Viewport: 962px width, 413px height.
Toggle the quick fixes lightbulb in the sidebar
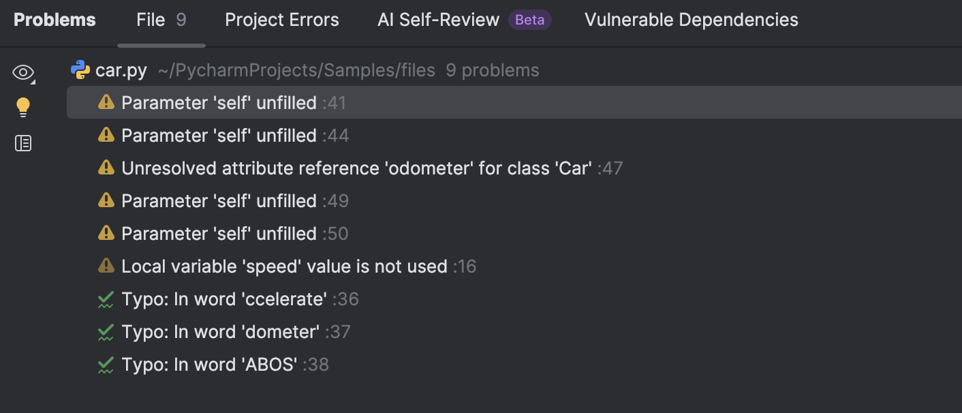[x=22, y=107]
